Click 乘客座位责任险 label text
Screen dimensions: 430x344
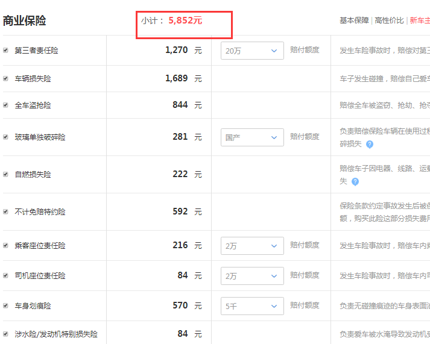click(x=40, y=245)
